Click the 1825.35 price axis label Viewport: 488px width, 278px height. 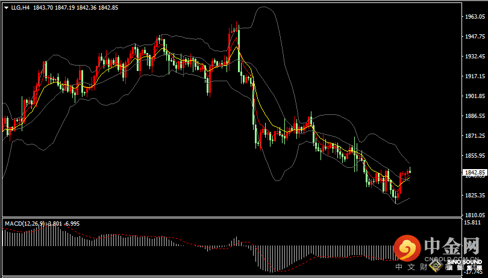point(474,196)
